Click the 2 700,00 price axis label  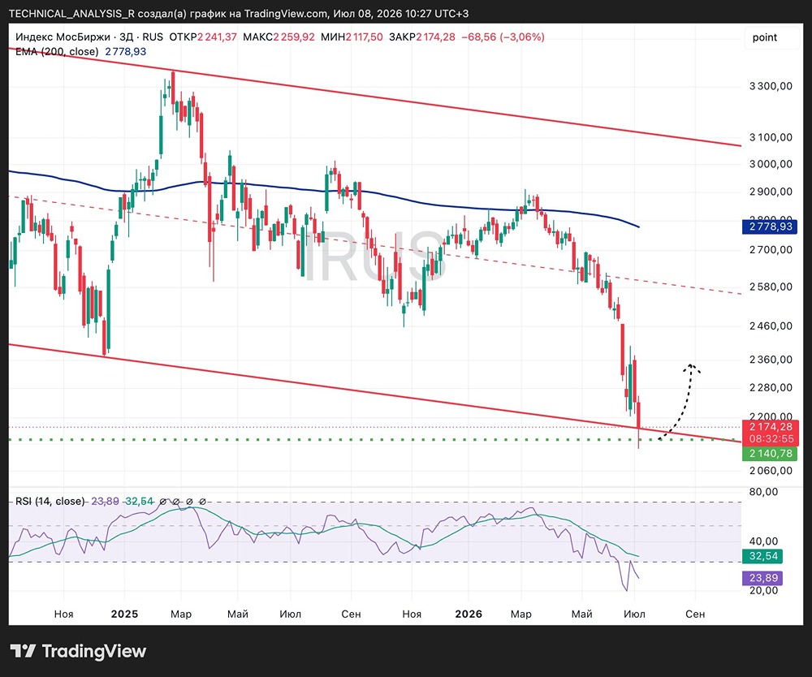click(x=771, y=250)
